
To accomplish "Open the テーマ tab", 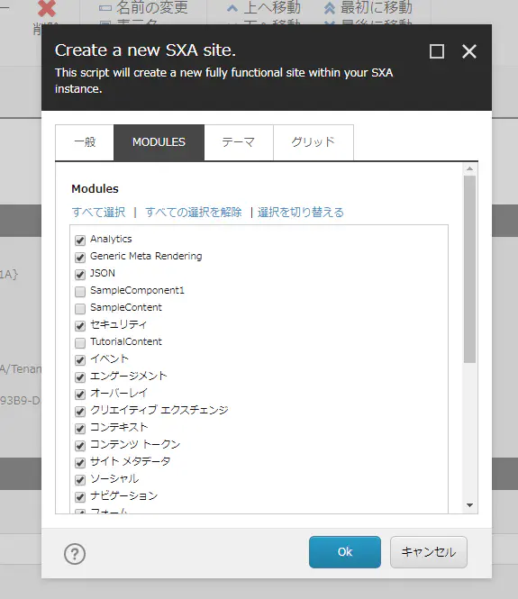I will [239, 142].
